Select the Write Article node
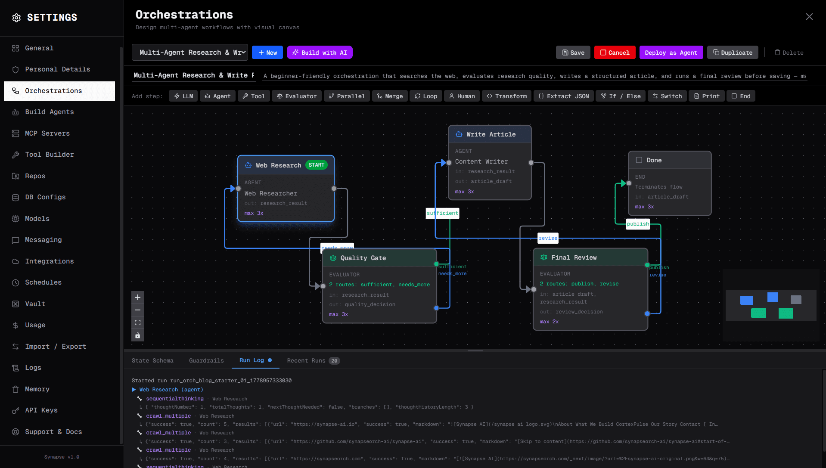This screenshot has width=826, height=468. 490,163
